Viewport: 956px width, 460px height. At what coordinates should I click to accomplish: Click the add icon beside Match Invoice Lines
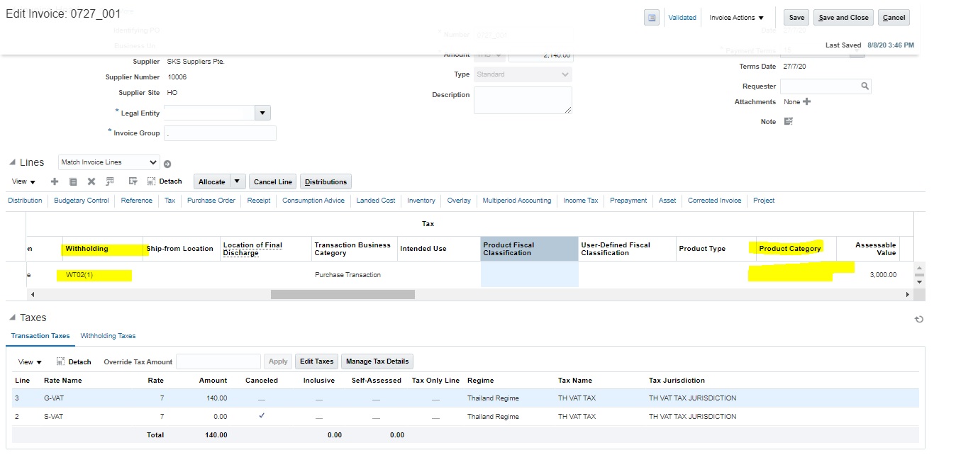[168, 162]
